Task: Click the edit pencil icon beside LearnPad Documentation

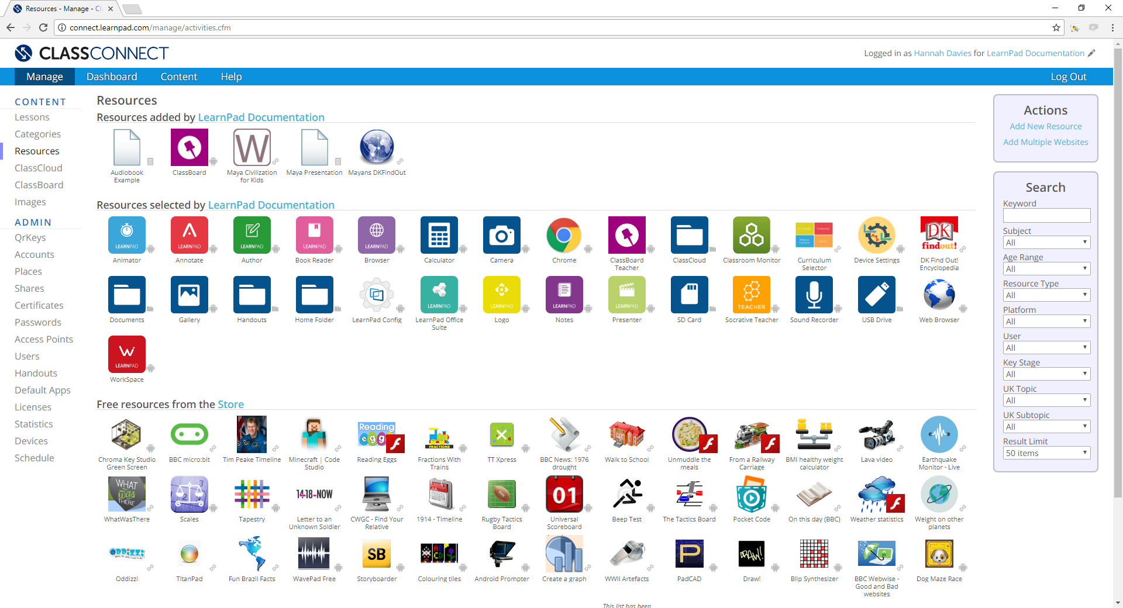Action: (1091, 53)
